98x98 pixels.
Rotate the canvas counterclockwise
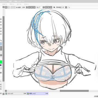[x=46, y=7]
